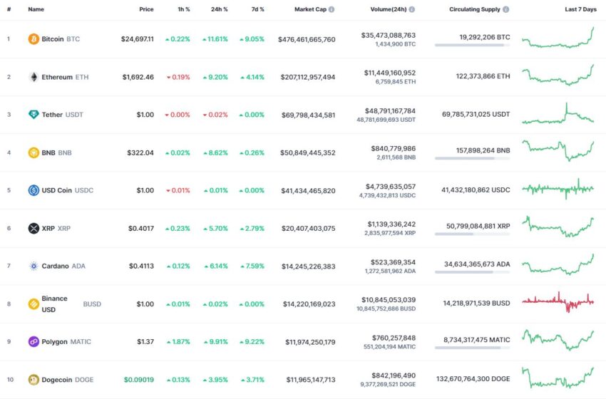The height and width of the screenshot is (399, 606).
Task: Click Bitcoin's circulating supply progress bar
Action: pyautogui.click(x=472, y=45)
